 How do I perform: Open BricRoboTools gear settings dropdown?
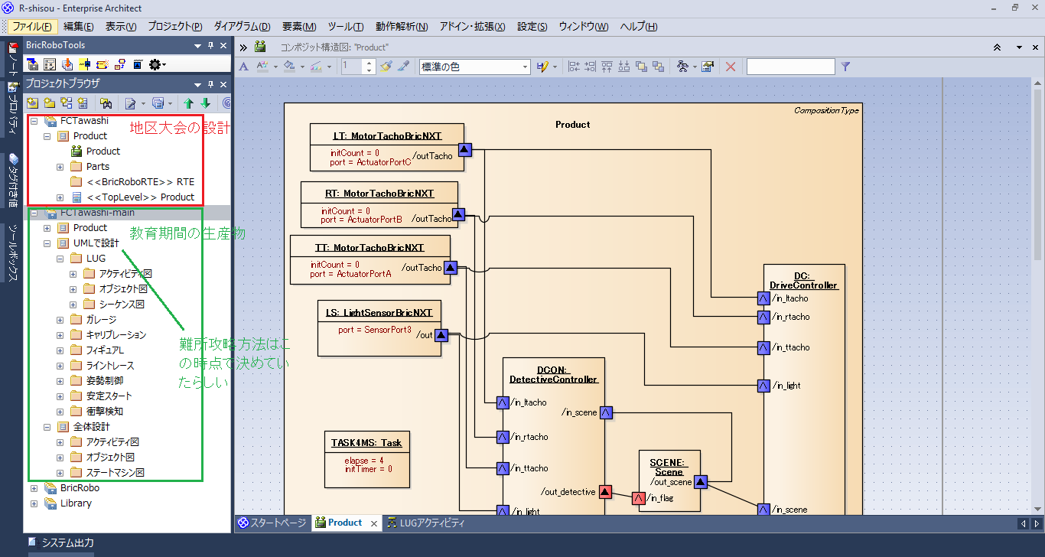point(157,64)
